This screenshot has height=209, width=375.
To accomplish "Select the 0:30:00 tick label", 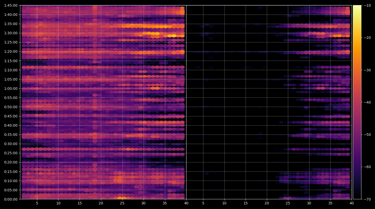I will point(11,144).
